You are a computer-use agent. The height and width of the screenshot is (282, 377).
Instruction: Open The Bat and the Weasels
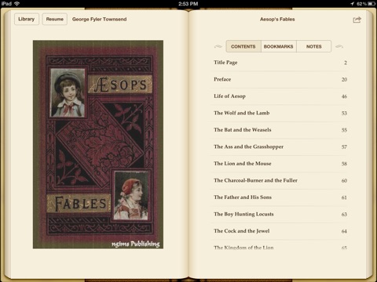[280, 130]
